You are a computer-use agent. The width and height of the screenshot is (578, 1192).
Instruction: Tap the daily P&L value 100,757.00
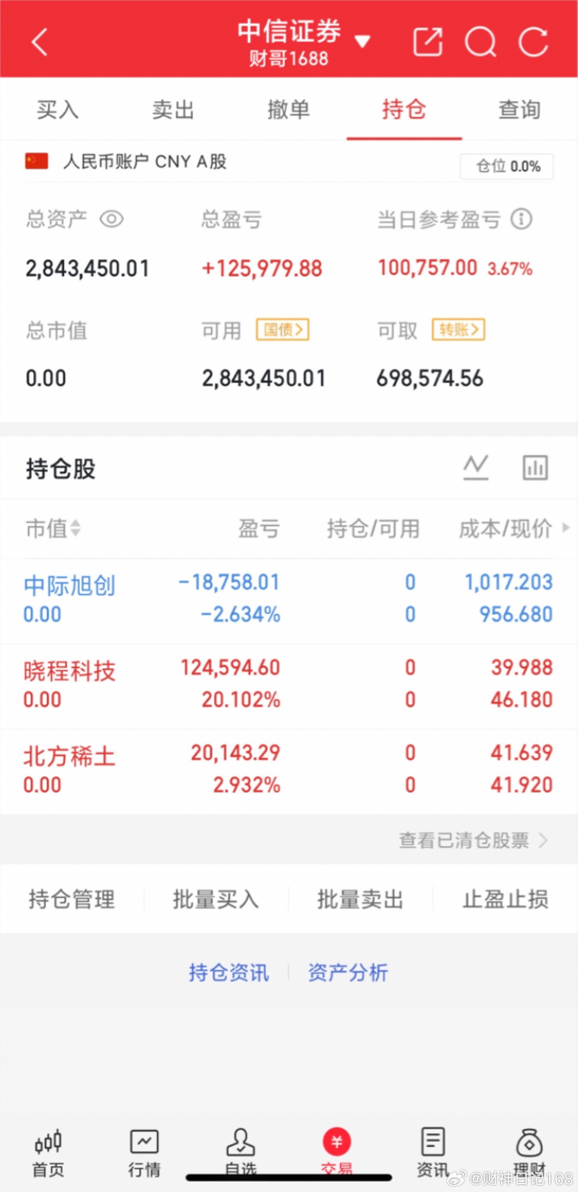pyautogui.click(x=427, y=267)
